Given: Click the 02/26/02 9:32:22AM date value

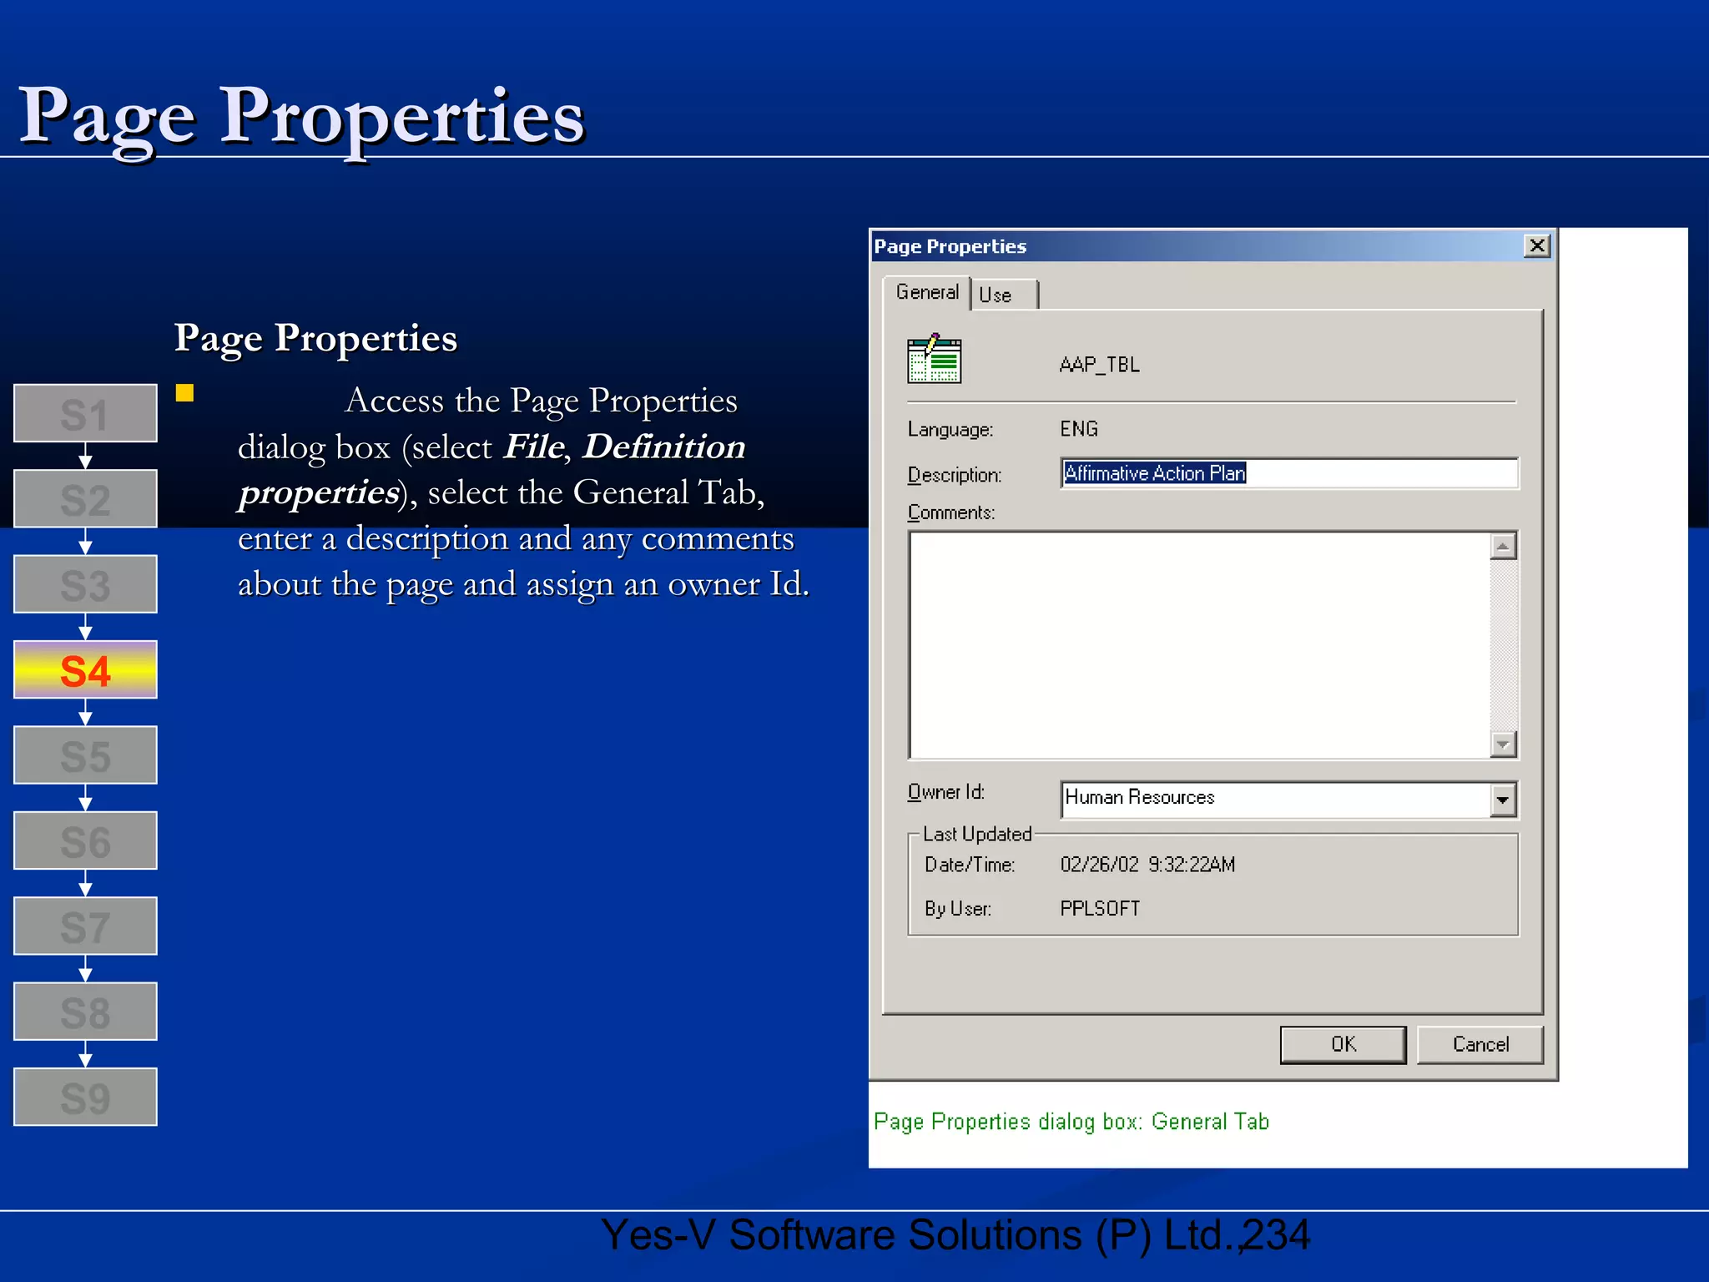Looking at the screenshot, I should click(x=1147, y=865).
